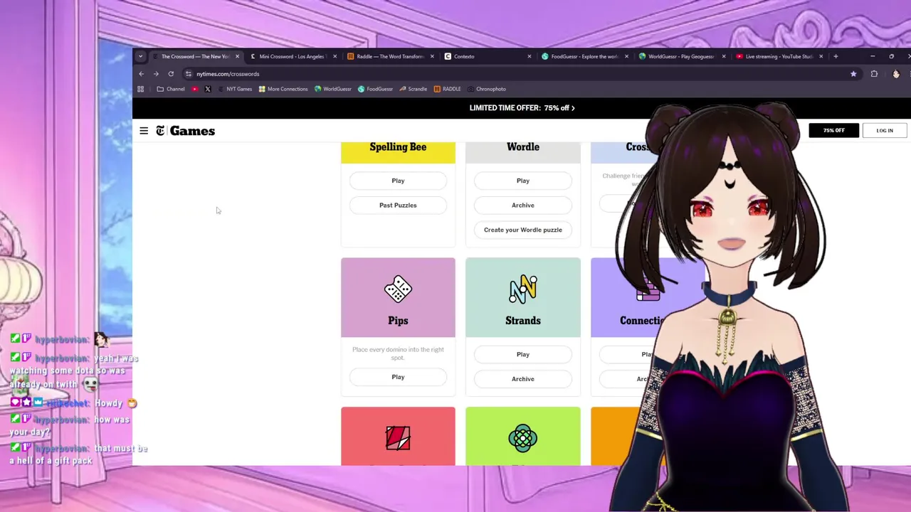The width and height of the screenshot is (911, 512).
Task: Open the apps grid in bookmarks bar
Action: click(x=140, y=89)
